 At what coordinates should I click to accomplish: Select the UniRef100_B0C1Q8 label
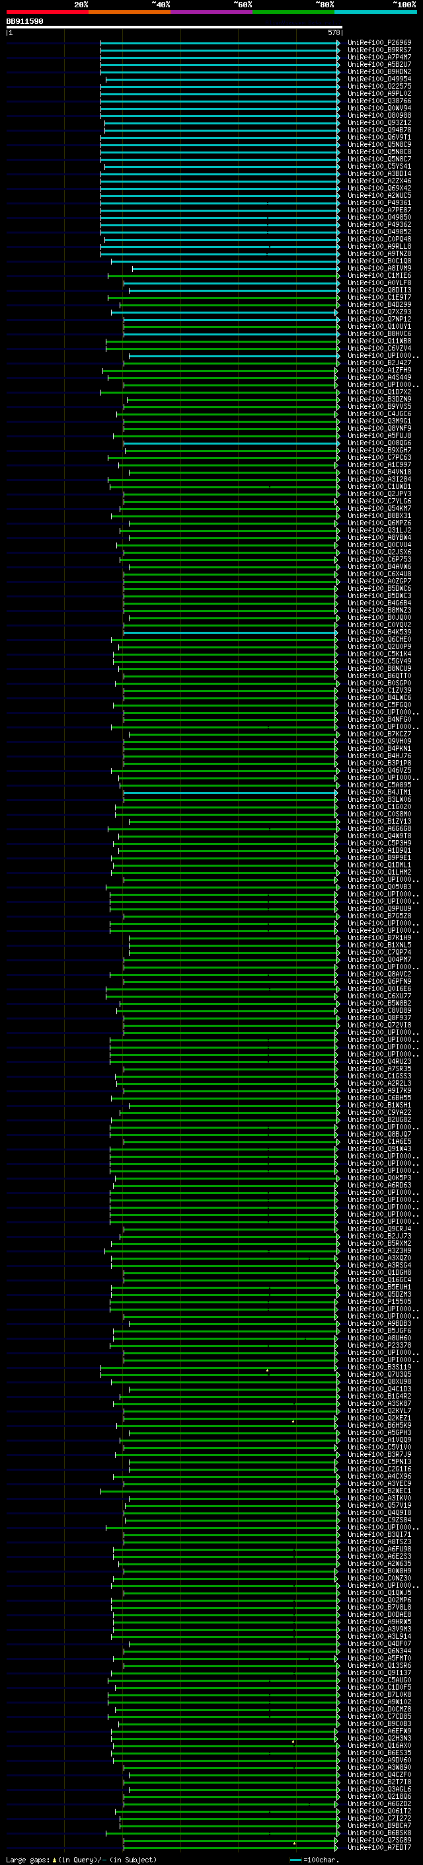coord(379,261)
